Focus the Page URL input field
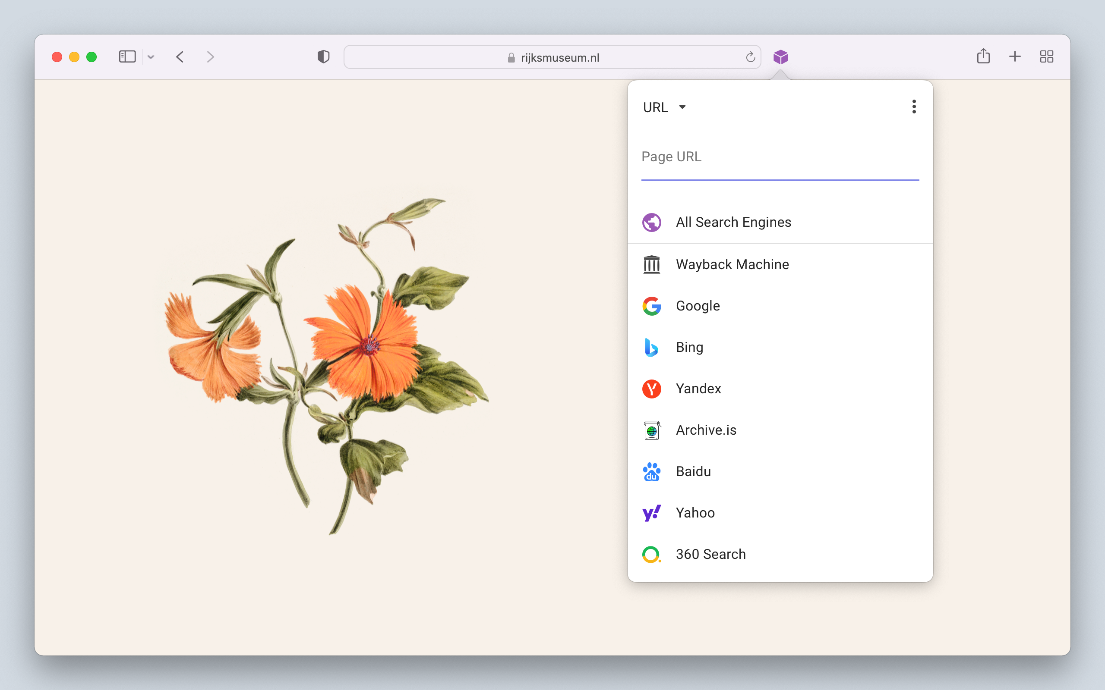 (x=780, y=157)
